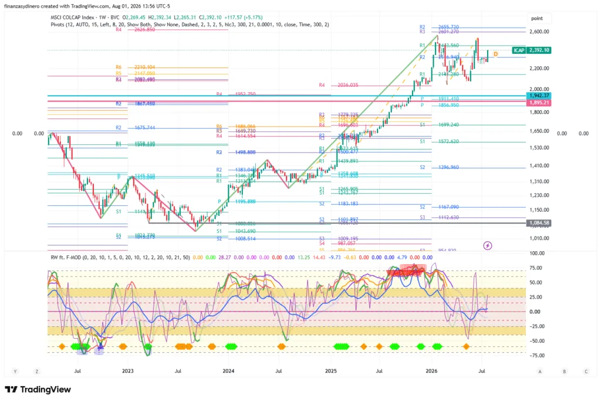Click the 13.25 value in oscillator legend

click(304, 258)
